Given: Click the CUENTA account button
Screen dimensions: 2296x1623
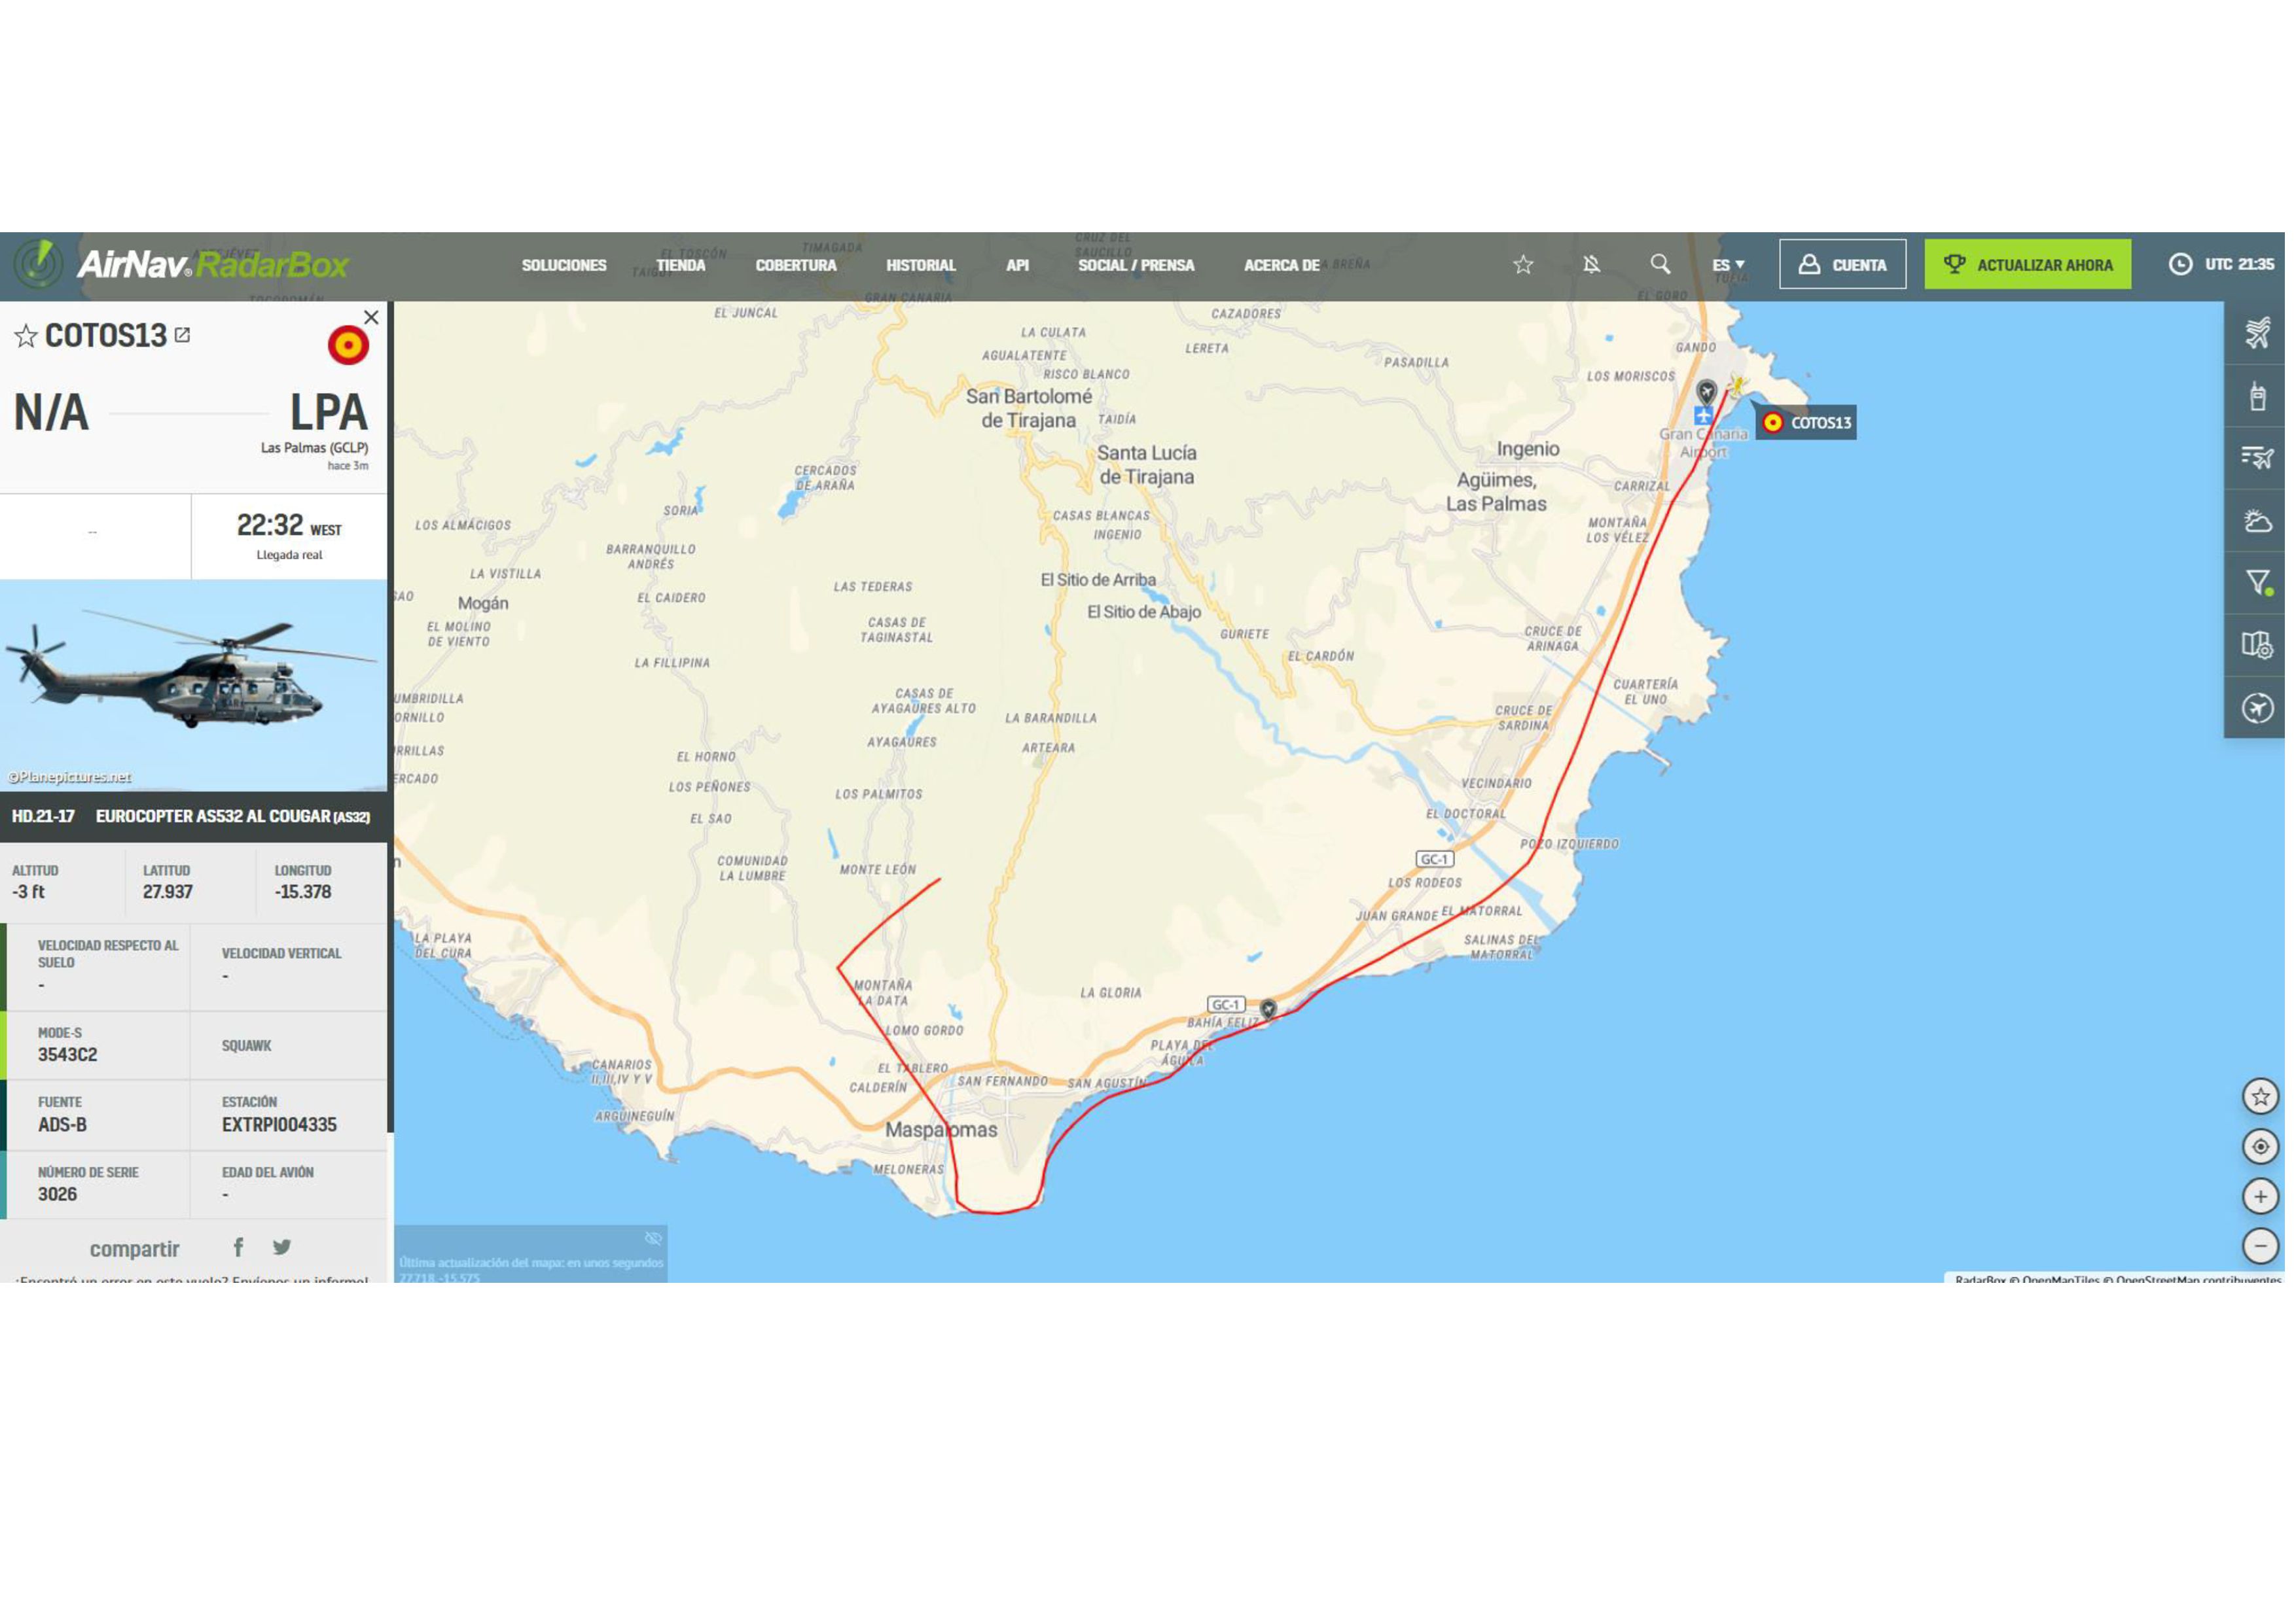Looking at the screenshot, I should point(1842,264).
